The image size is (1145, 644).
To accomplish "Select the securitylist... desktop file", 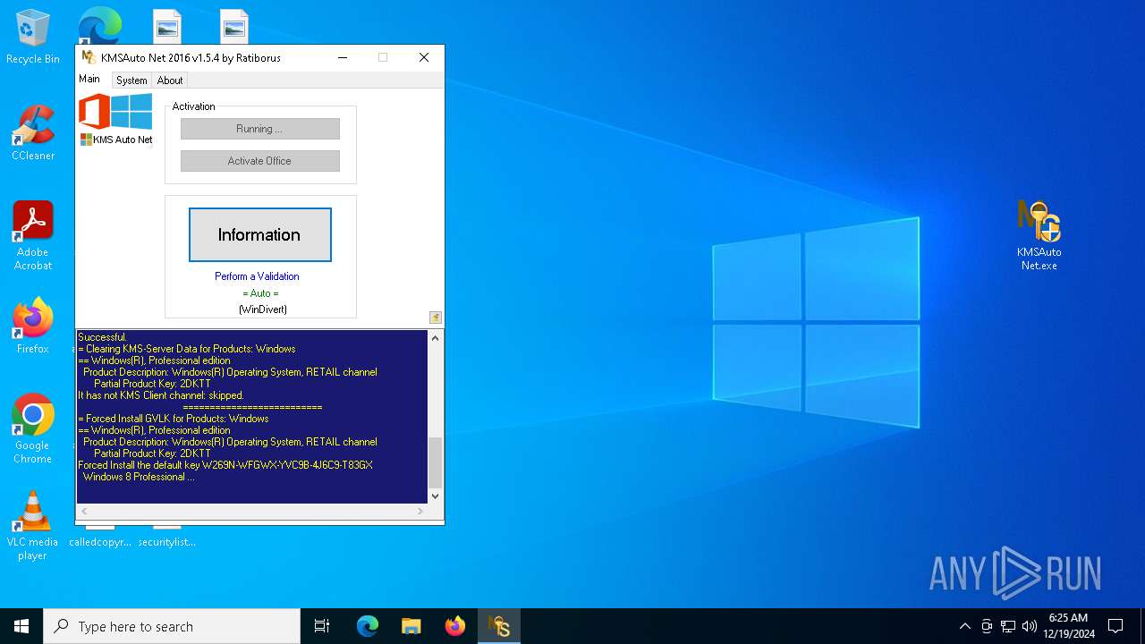I will pyautogui.click(x=166, y=541).
